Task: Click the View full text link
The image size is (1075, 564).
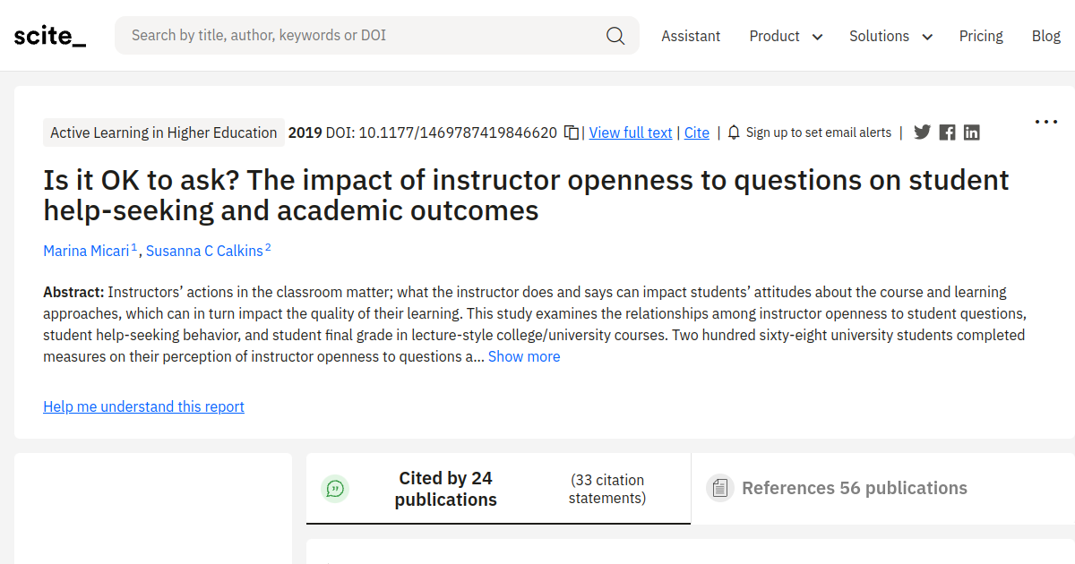Action: tap(631, 132)
